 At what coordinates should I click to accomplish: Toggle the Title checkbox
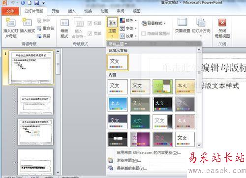coord(90,24)
